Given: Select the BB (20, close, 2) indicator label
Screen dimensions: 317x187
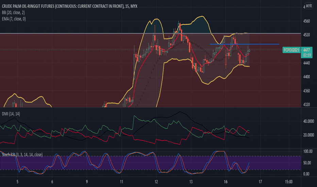Looking at the screenshot, I should click(13, 13).
